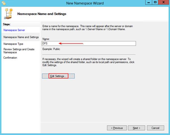Viewport: 170px width, 135px height.
Task: Select the Confirmation step in the sidebar
Action: pyautogui.click(x=10, y=58)
